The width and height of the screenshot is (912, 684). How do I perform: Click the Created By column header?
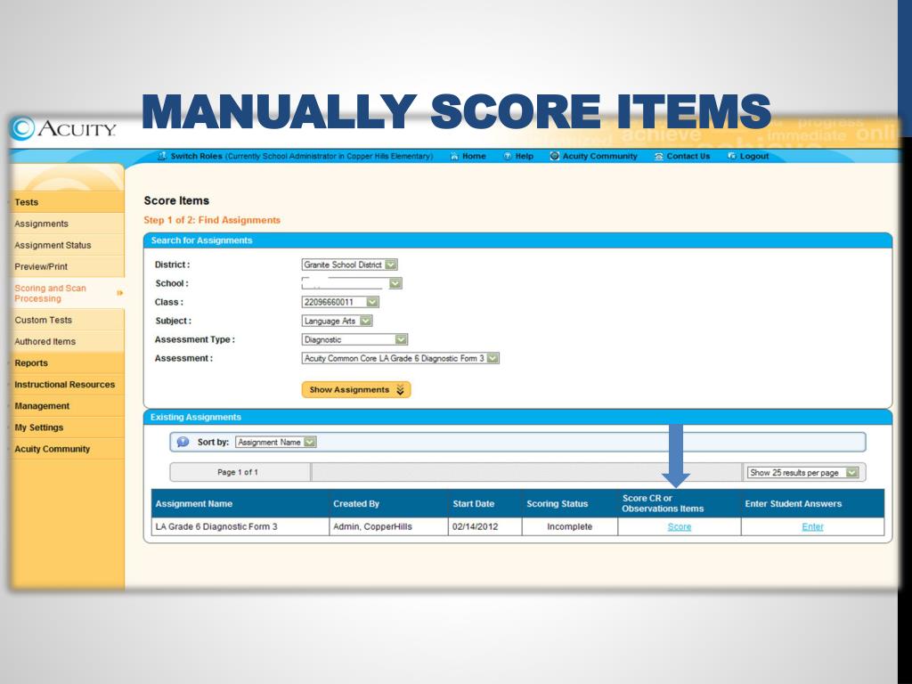388,504
